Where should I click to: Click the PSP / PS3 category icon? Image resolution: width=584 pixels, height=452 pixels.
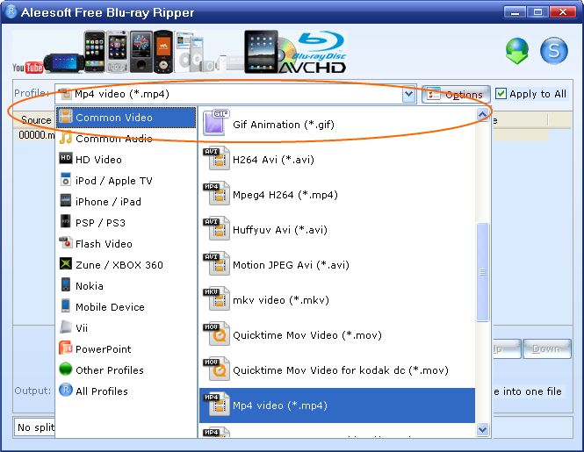click(x=66, y=221)
